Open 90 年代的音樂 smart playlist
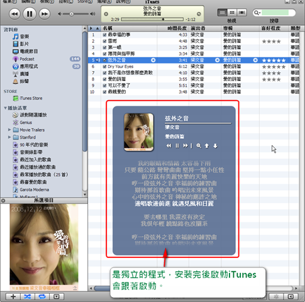 tap(30, 145)
